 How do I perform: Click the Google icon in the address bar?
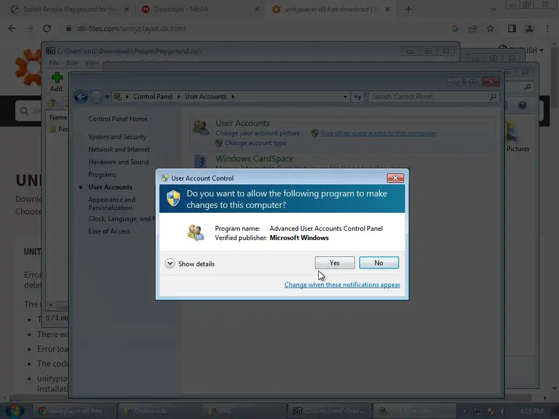pyautogui.click(x=455, y=28)
